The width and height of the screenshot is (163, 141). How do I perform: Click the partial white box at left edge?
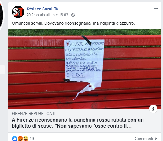pyautogui.click(x=2, y=70)
